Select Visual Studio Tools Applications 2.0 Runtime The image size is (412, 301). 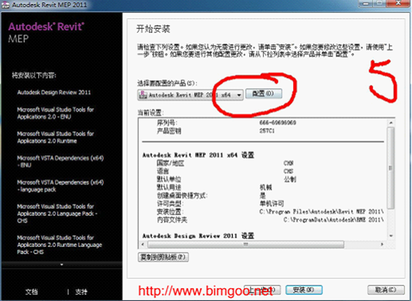click(55, 137)
